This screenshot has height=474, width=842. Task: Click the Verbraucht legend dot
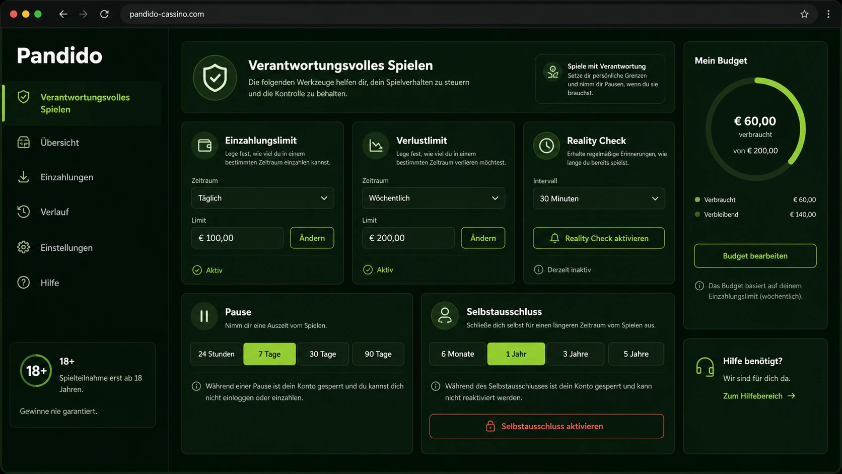click(x=697, y=199)
